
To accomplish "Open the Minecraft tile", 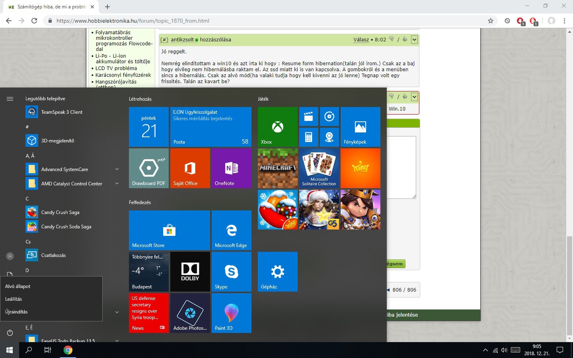I will pos(278,168).
